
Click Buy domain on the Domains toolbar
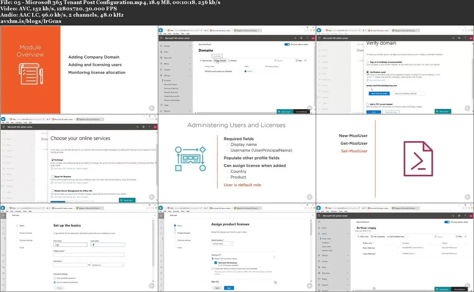(220, 60)
